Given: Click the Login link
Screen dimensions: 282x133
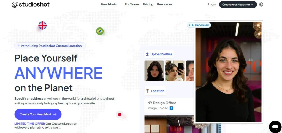Looking at the screenshot, I should pos(212,4).
